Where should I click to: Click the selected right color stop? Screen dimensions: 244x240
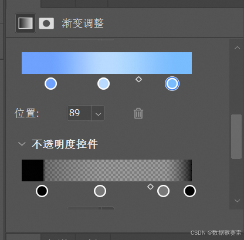pos(172,83)
